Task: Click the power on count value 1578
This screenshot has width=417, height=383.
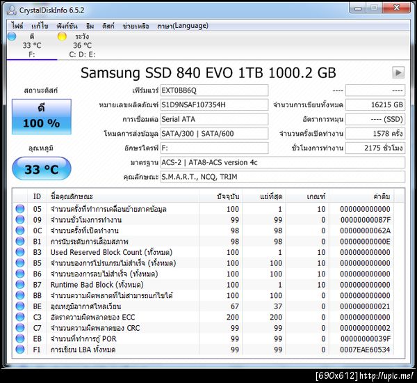Action: click(x=375, y=134)
